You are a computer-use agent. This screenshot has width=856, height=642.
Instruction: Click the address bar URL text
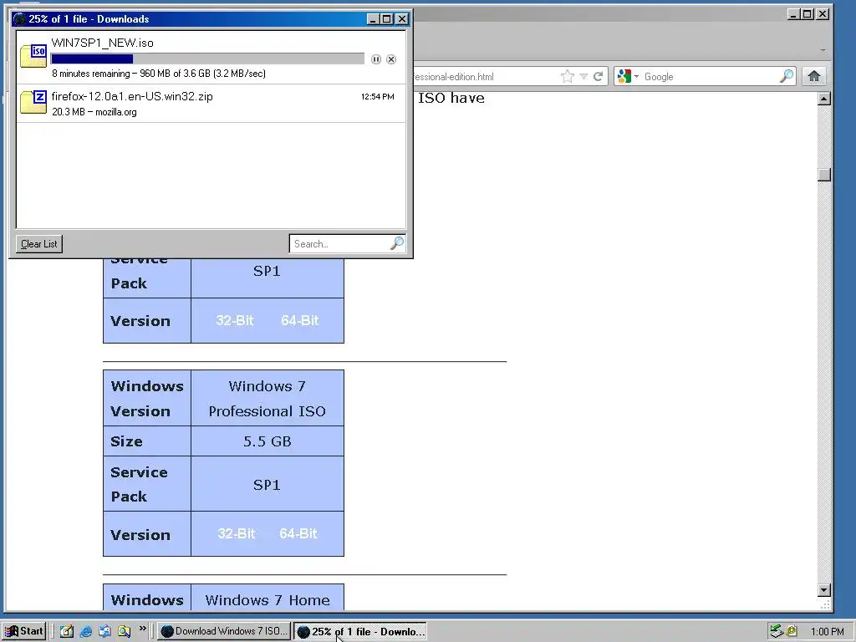pos(453,77)
